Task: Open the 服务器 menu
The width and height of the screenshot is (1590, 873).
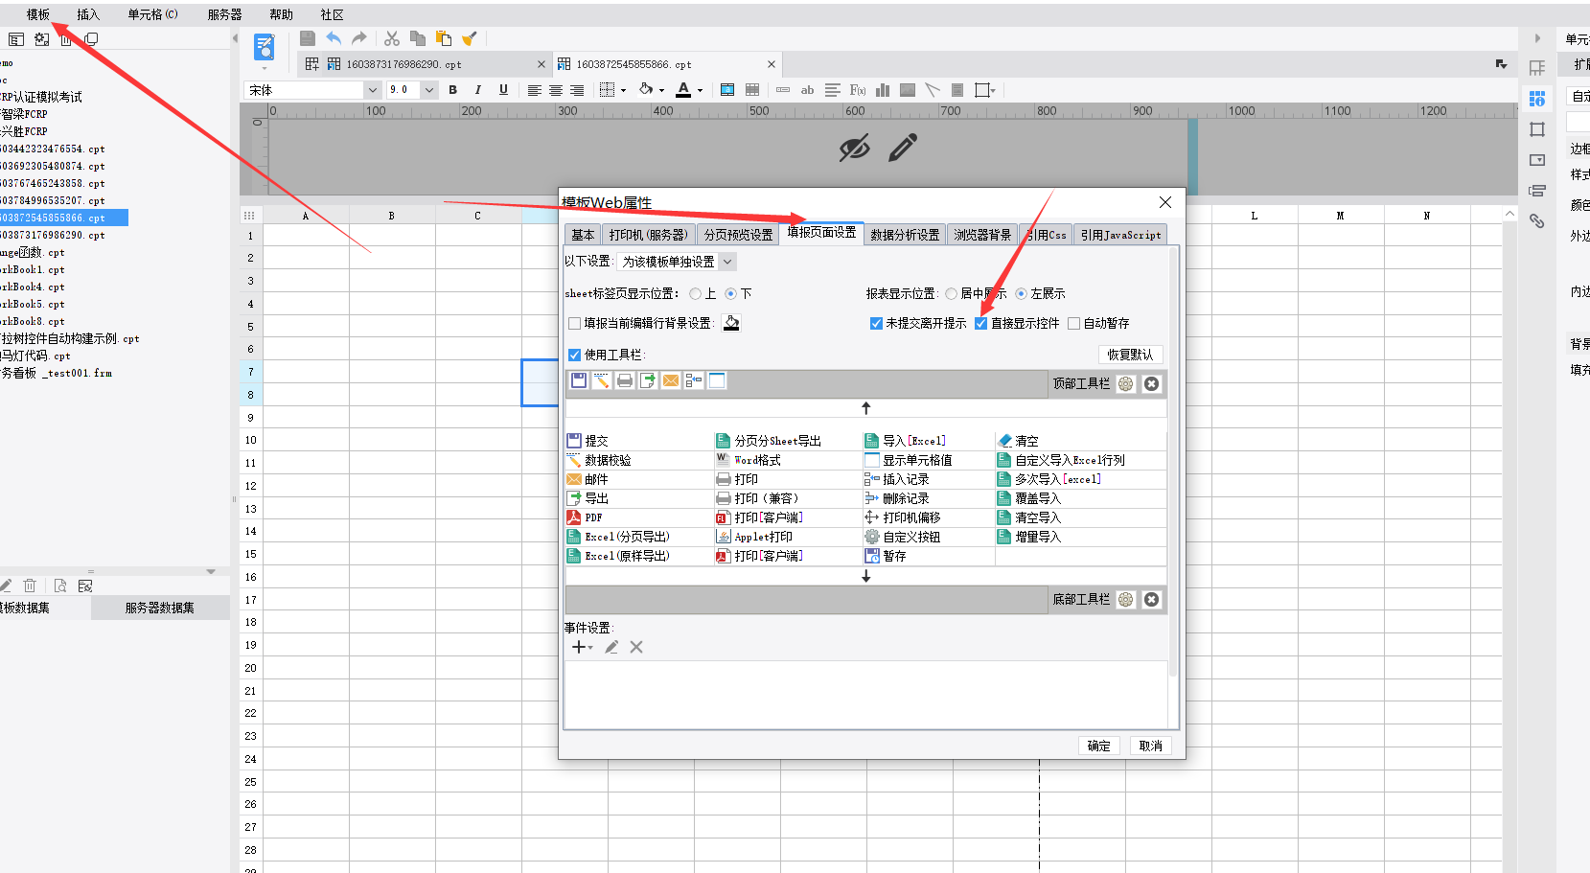Action: [x=225, y=14]
